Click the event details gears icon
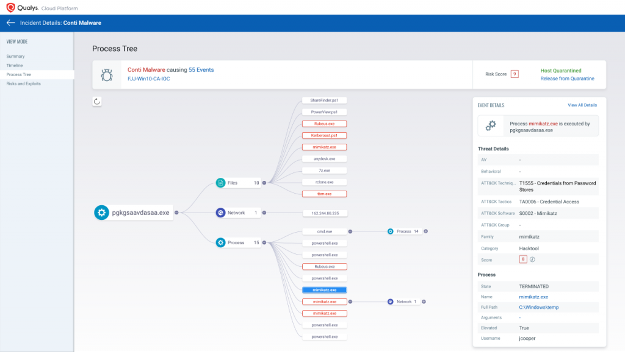Image resolution: width=625 pixels, height=352 pixels. click(x=491, y=125)
